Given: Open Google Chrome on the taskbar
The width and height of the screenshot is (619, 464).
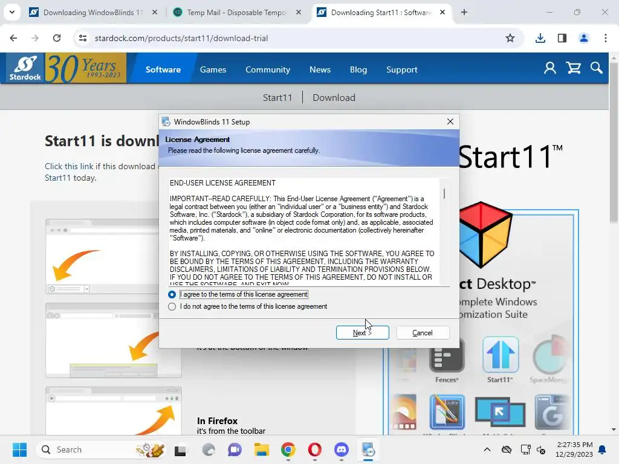Looking at the screenshot, I should 288,449.
